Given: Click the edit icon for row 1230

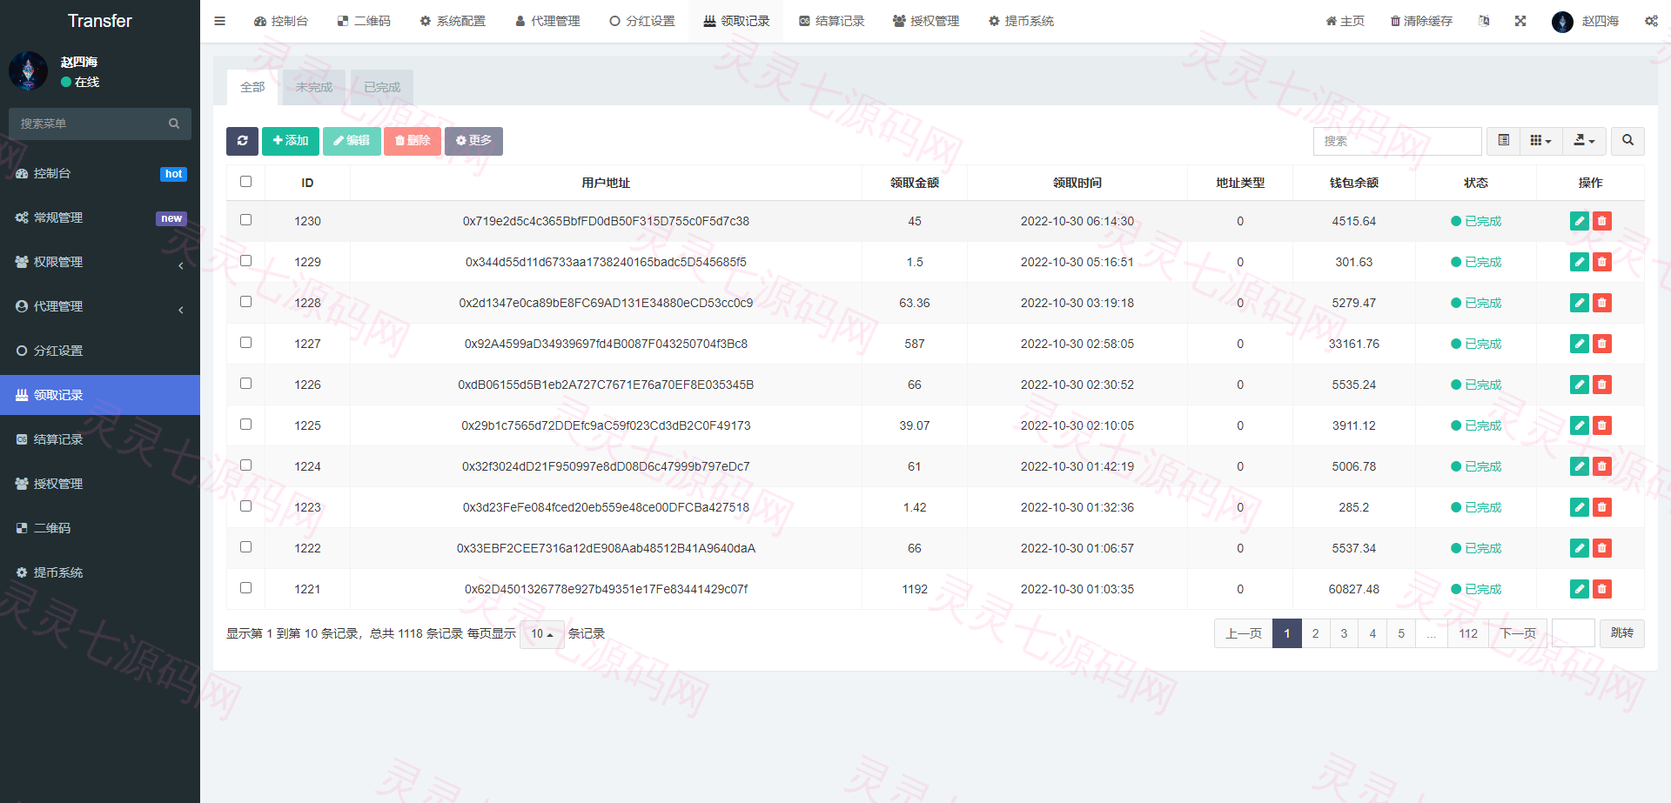Looking at the screenshot, I should [1579, 221].
